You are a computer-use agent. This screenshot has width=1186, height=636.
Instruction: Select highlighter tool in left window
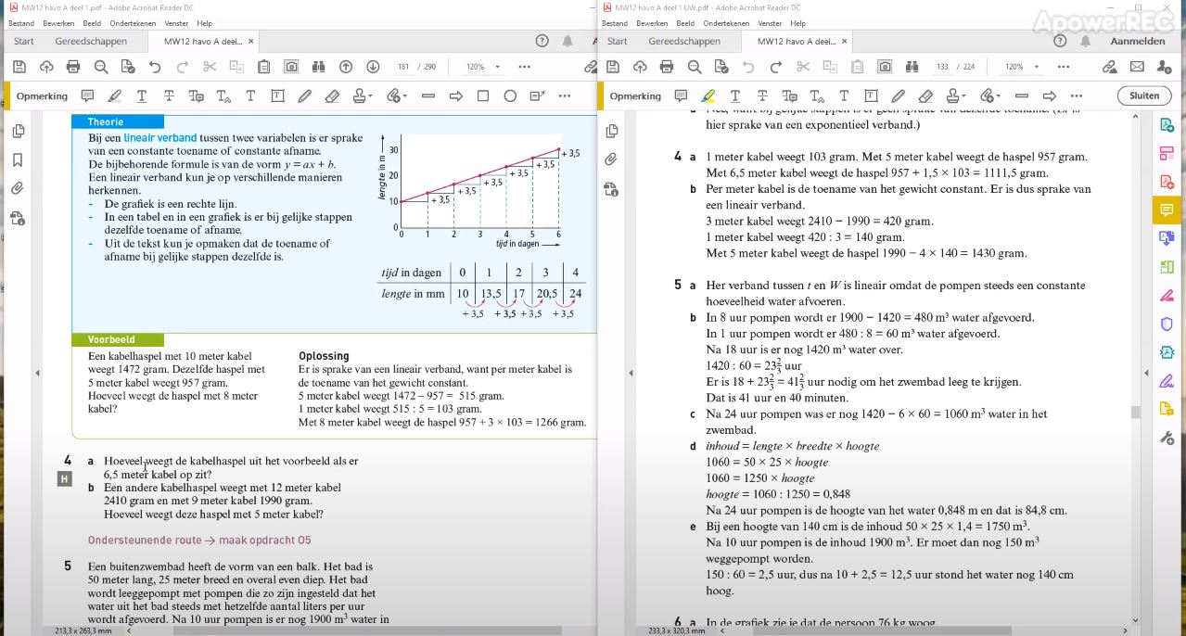(114, 95)
